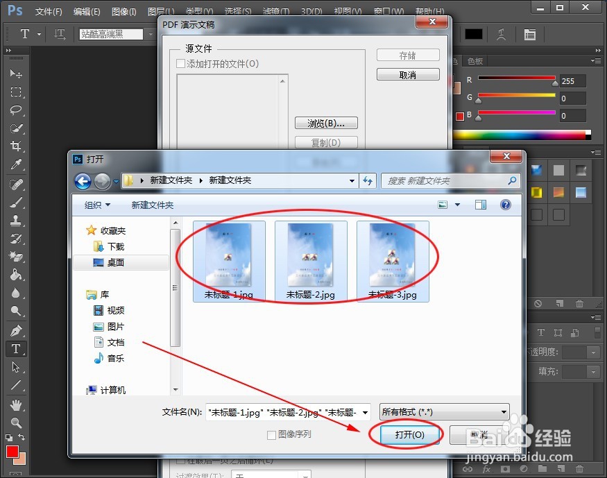Open the tool preset picker arrow
Viewport: 607px width, 478px height.
click(39, 35)
